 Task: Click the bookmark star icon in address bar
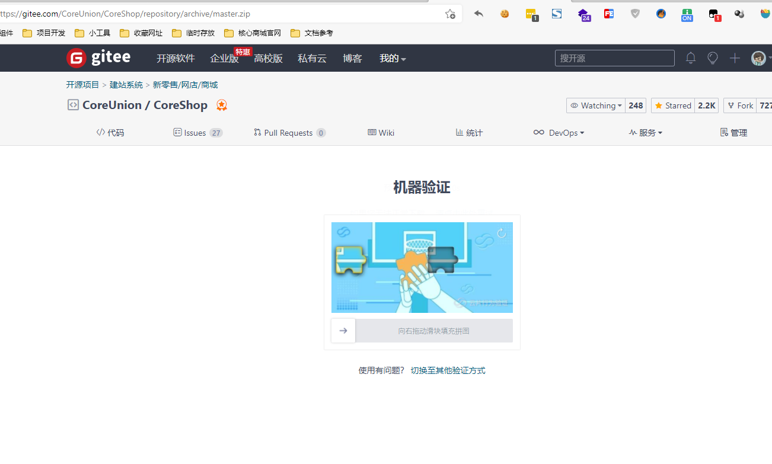[450, 14]
